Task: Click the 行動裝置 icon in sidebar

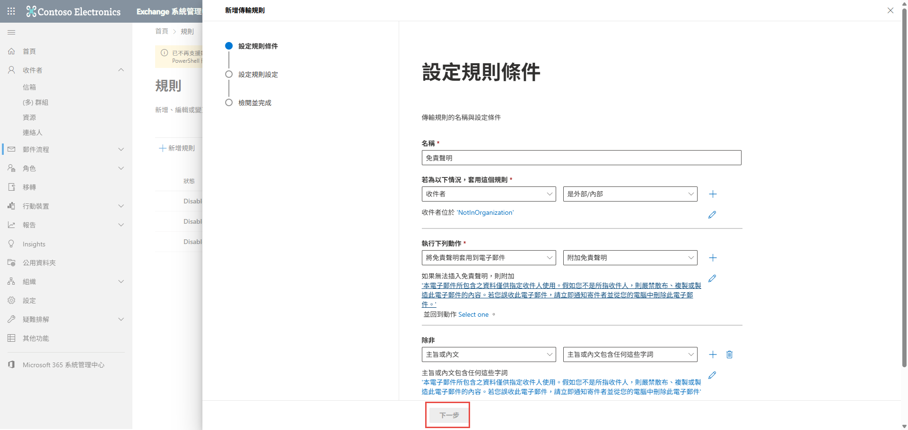Action: [x=11, y=206]
